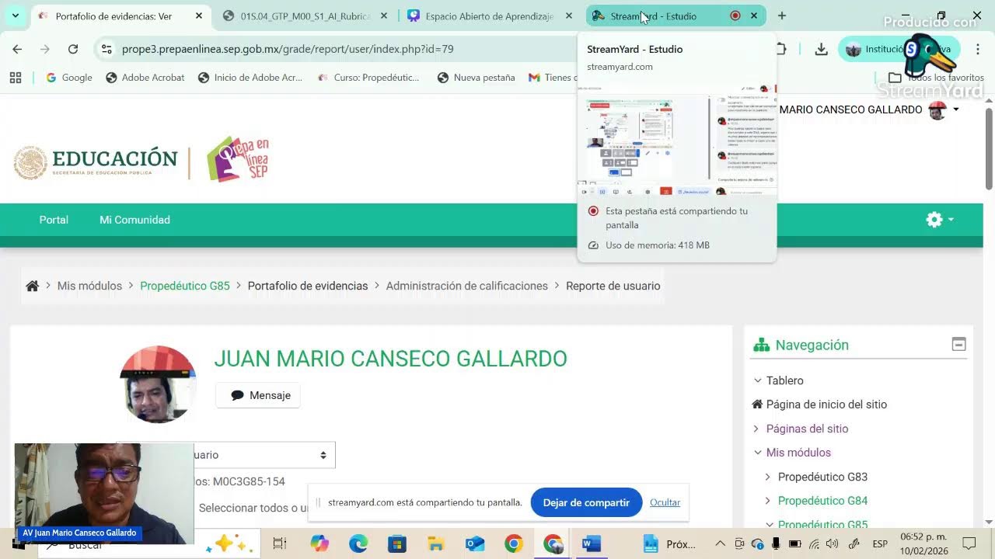Switch to the '01S.04_GTP_M00_S1_AI_Rubrica' tab
Viewport: 995px width, 559px height.
coord(305,16)
